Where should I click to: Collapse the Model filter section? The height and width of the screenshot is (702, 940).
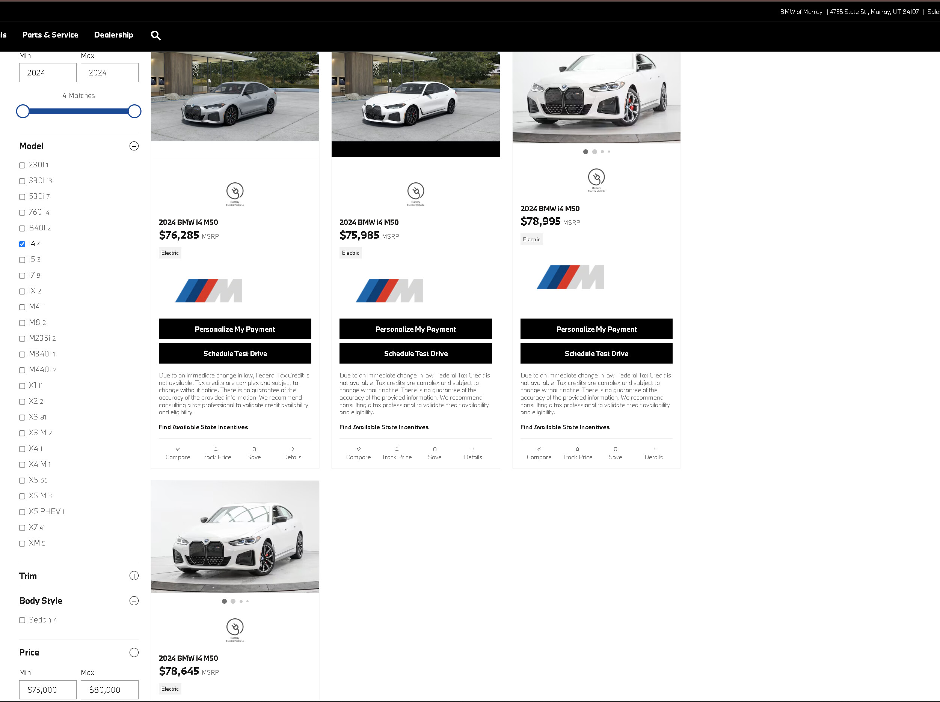coord(134,146)
